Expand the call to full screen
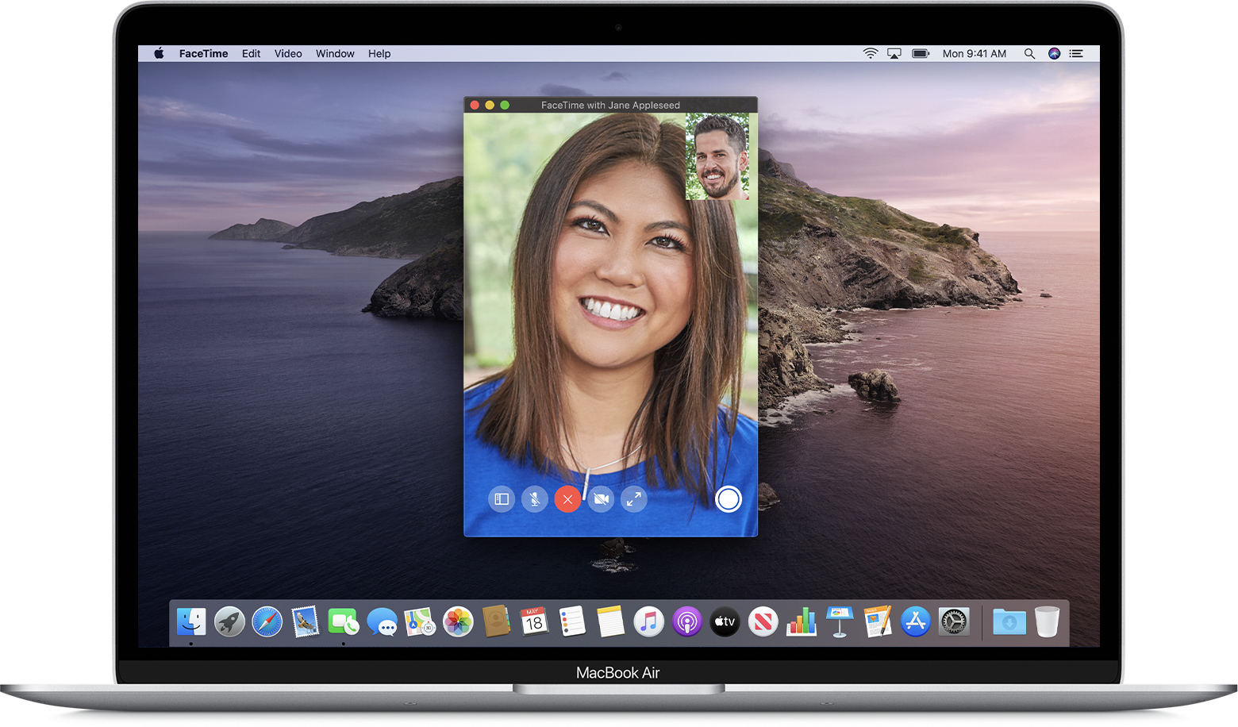Image resolution: width=1238 pixels, height=727 pixels. tap(634, 499)
